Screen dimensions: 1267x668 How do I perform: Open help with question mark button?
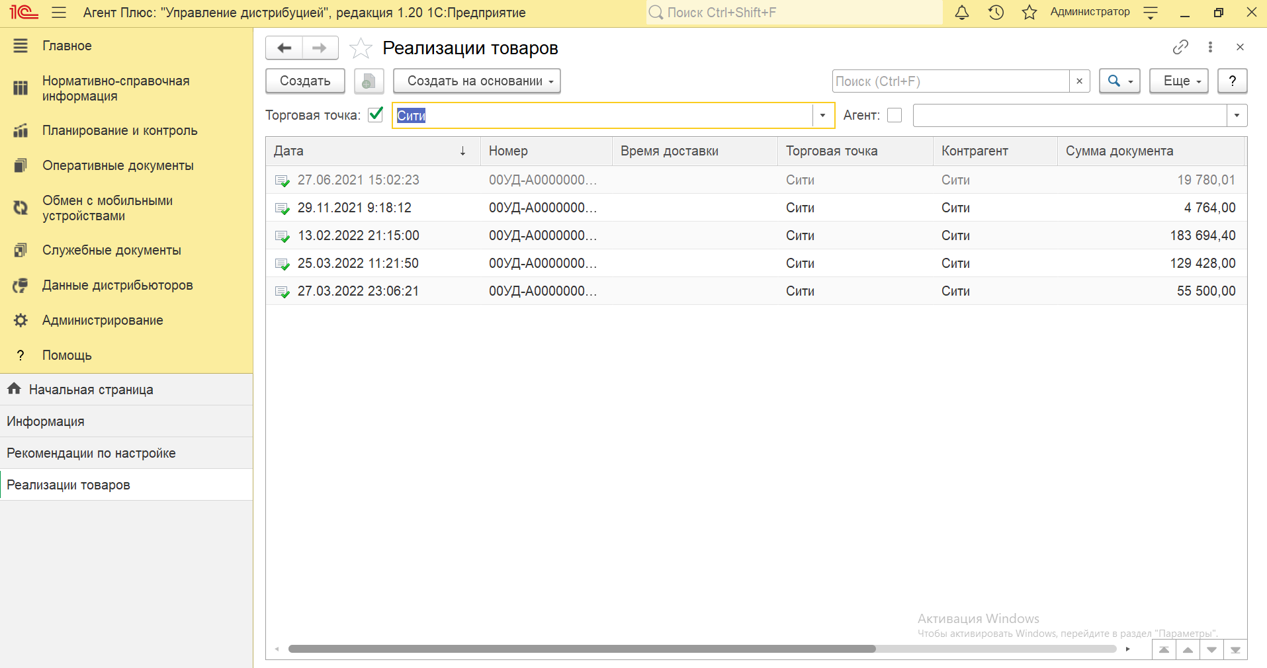[x=1232, y=81]
